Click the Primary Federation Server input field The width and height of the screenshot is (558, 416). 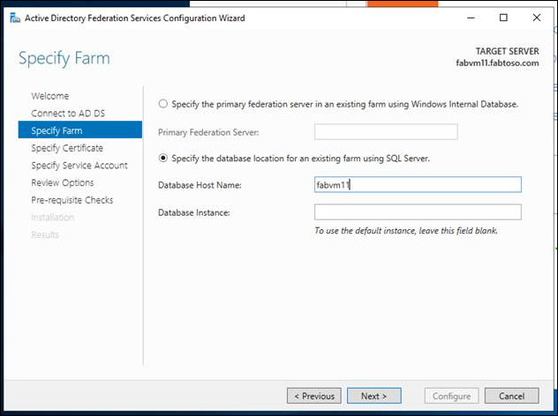coord(386,132)
